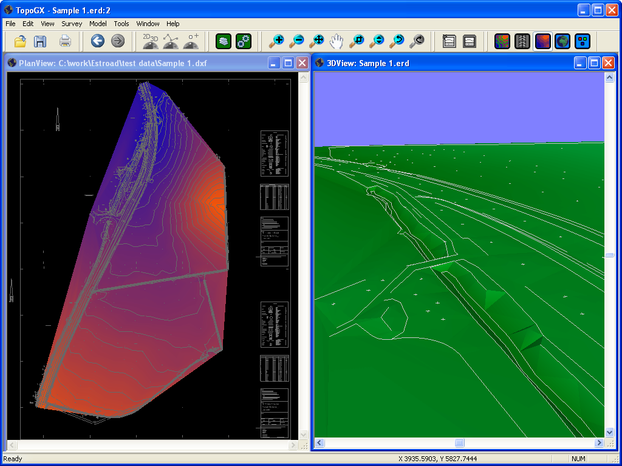
Task: Select the colored squares palette icon
Action: pos(583,41)
